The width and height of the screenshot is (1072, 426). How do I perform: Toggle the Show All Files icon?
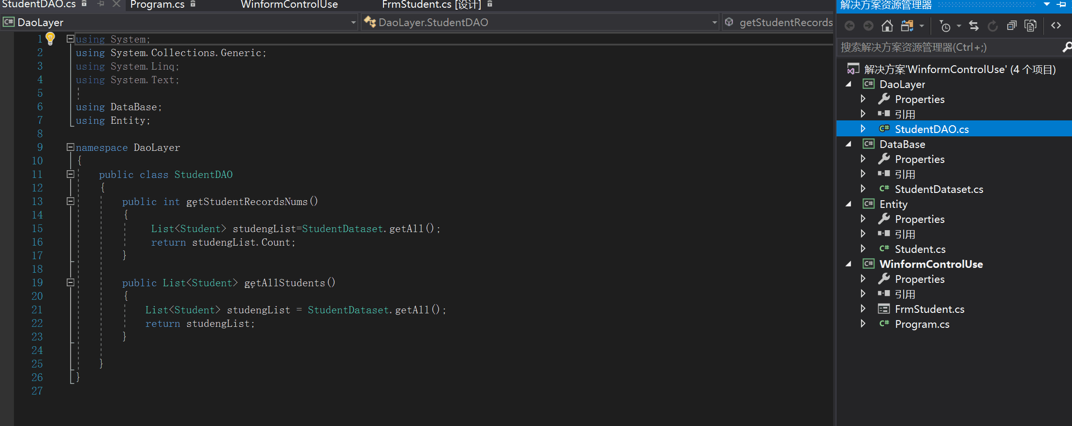pos(1030,26)
